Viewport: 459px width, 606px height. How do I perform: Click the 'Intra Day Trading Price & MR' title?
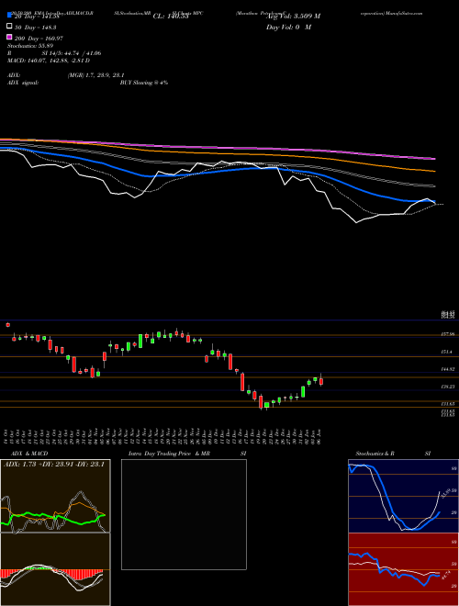[169, 454]
